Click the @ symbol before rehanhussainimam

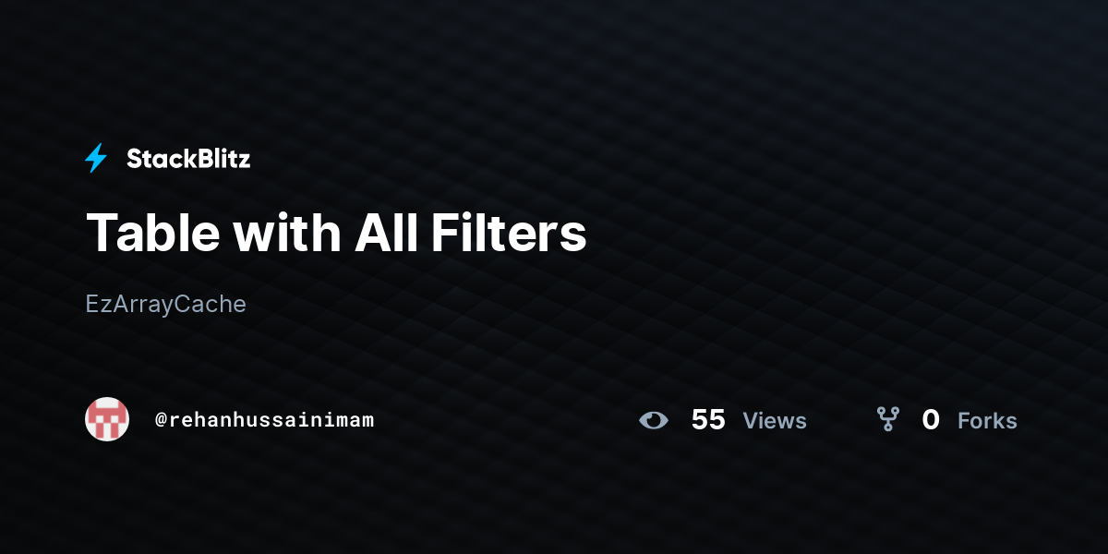click(161, 420)
